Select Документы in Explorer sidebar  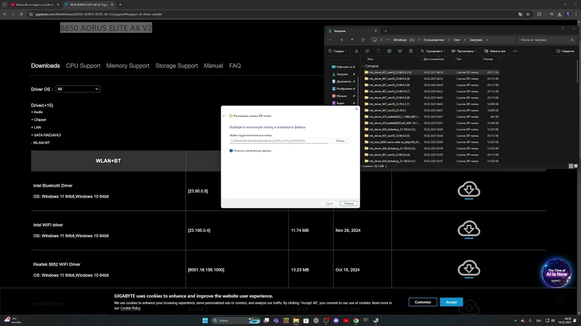point(344,81)
